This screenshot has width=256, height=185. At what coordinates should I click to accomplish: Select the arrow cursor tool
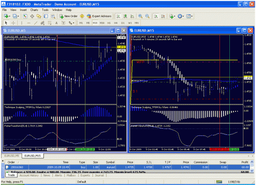point(6,23)
